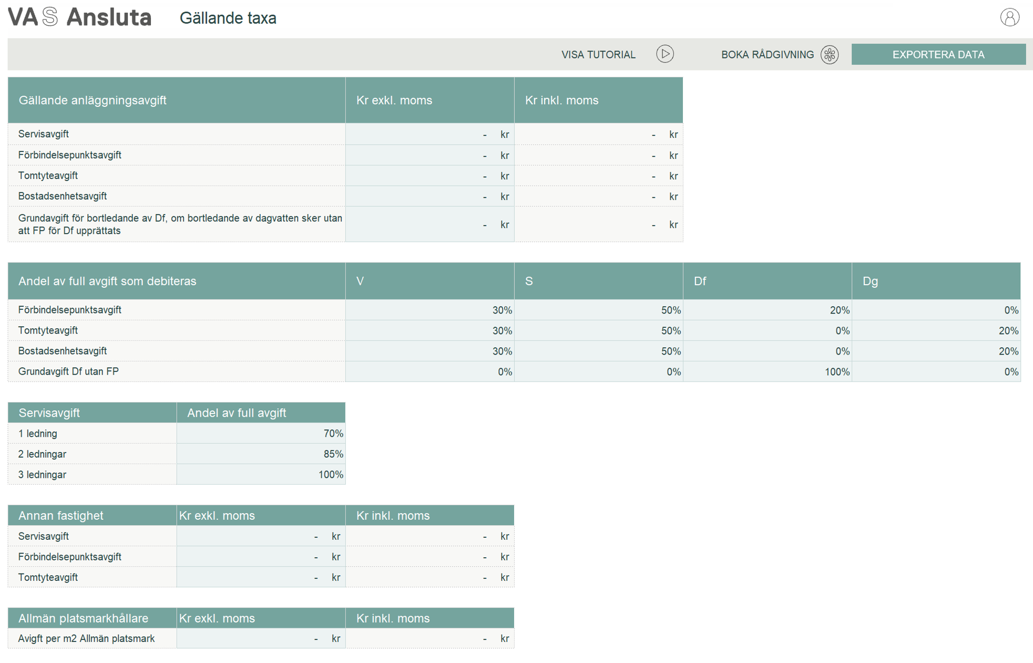This screenshot has width=1033, height=663.
Task: Select Annan fastighet Förbindelsepunktsavgift exkl. moms cell
Action: pos(261,557)
